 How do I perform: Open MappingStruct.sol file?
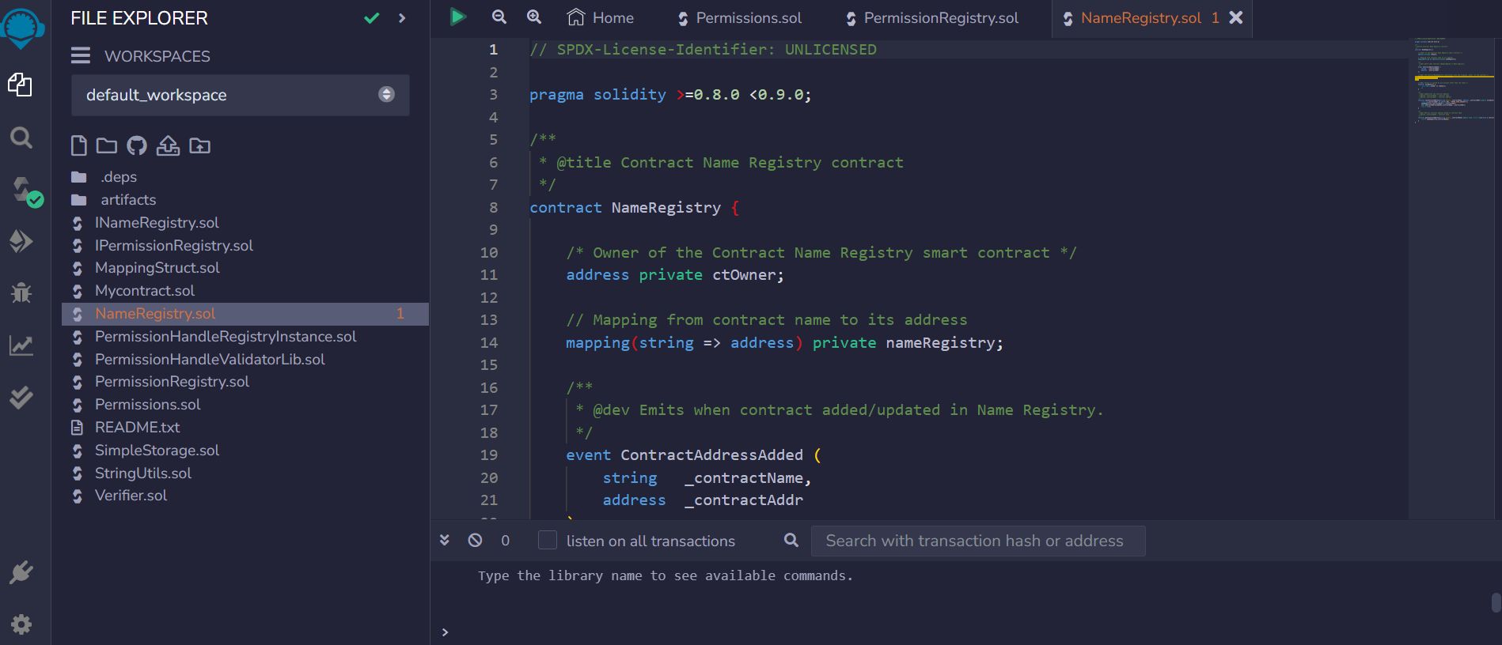click(157, 268)
